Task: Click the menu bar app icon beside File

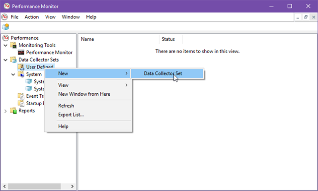Action: [4, 17]
